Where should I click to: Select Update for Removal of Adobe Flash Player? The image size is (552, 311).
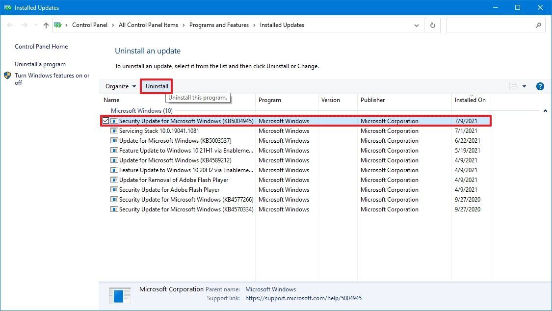295,180
